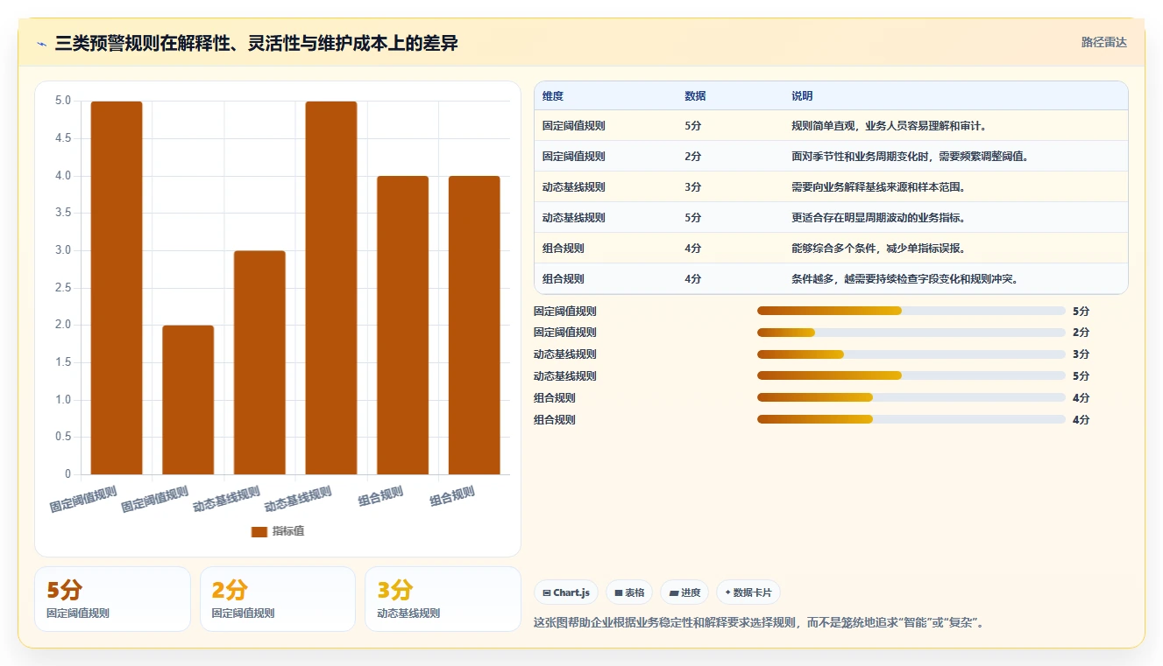Click the 0.5 tick on the y-axis
1163x666 pixels.
[x=63, y=437]
